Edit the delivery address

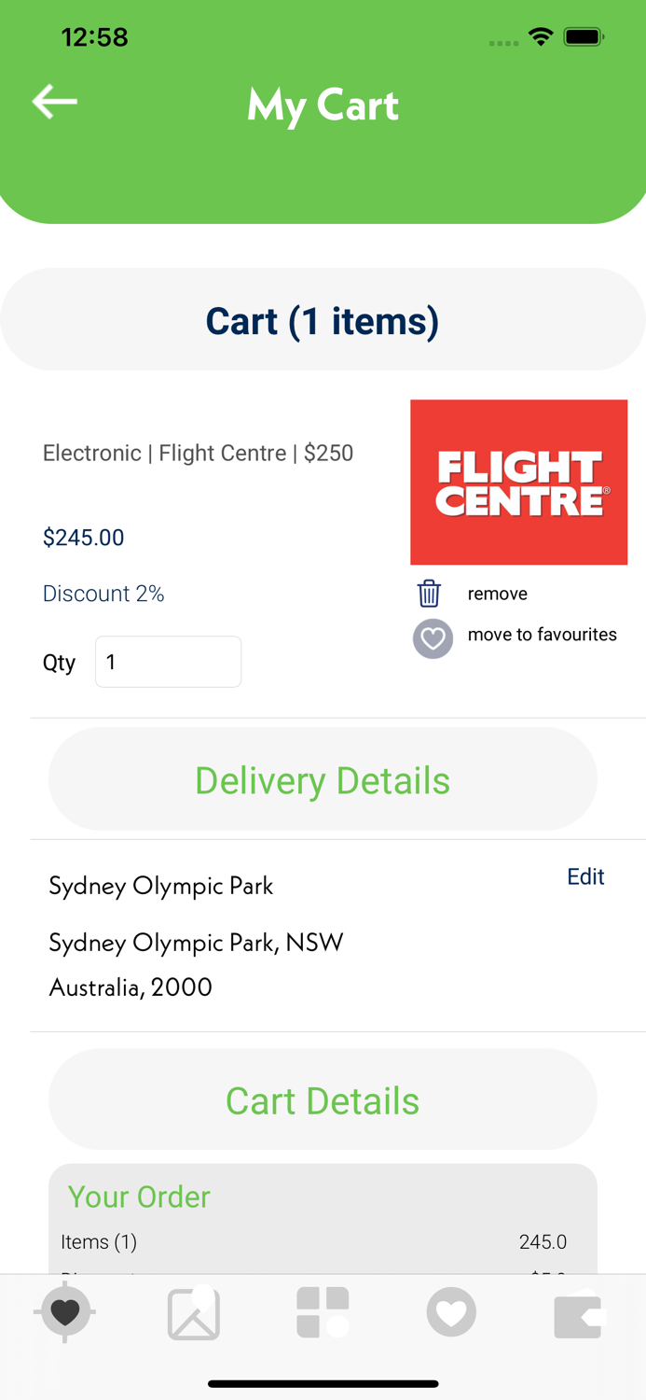tap(585, 876)
